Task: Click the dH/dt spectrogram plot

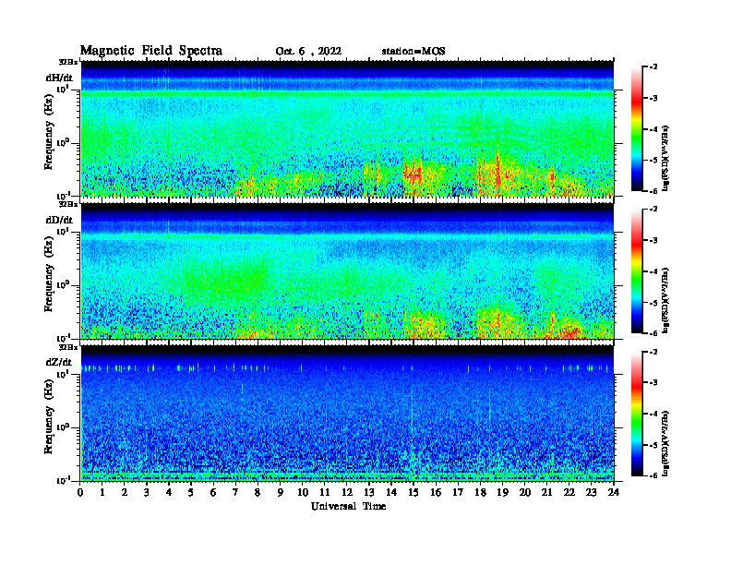Action: (347, 128)
